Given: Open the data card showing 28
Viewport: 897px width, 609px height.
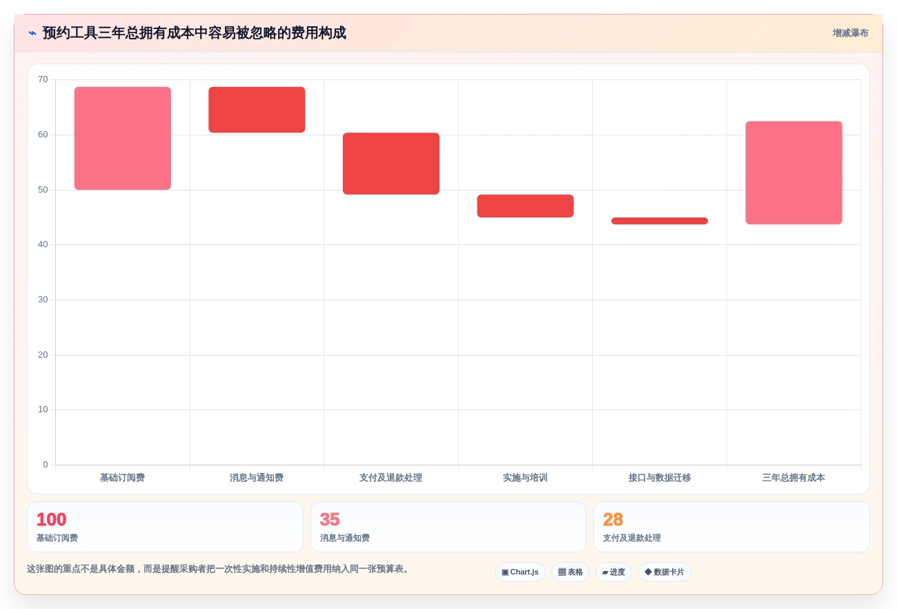Looking at the screenshot, I should coord(731,527).
